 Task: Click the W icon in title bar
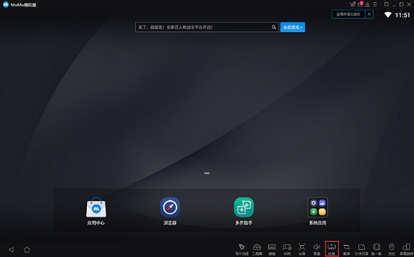(x=352, y=4)
